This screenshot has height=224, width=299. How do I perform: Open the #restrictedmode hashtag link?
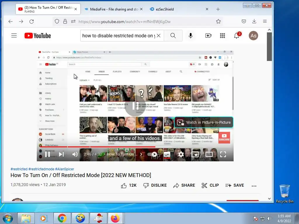41,169
